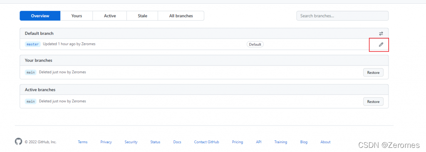This screenshot has height=152, width=426.
Task: Click the Active branches section heading
Action: [x=40, y=90]
